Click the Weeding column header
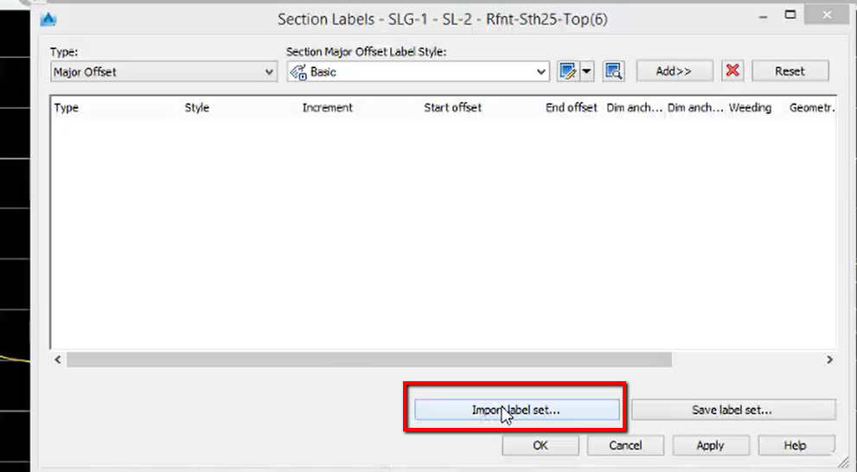 click(750, 108)
